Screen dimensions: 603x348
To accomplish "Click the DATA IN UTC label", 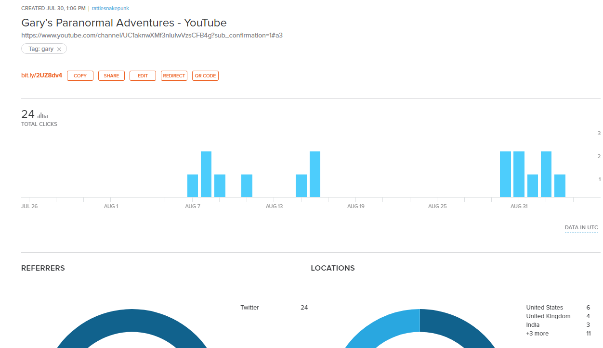I will [581, 228].
